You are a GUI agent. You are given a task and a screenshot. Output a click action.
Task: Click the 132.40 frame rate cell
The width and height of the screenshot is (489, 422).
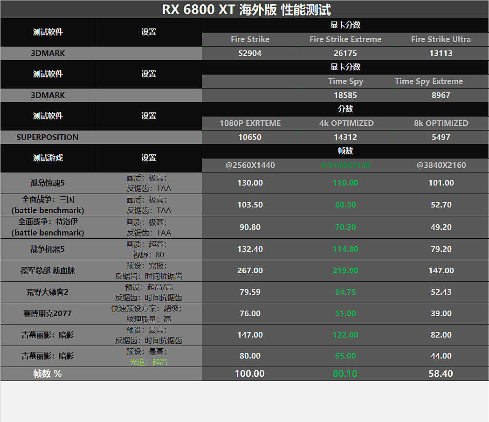pyautogui.click(x=250, y=249)
